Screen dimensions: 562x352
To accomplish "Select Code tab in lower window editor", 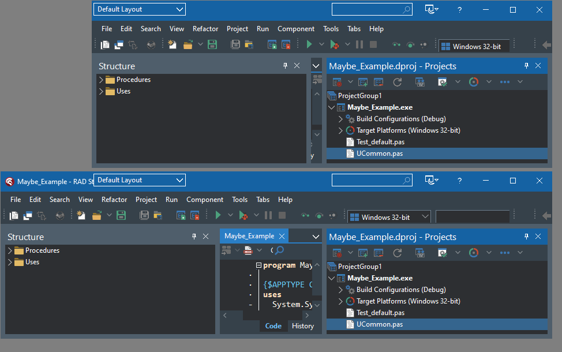I will [x=273, y=326].
